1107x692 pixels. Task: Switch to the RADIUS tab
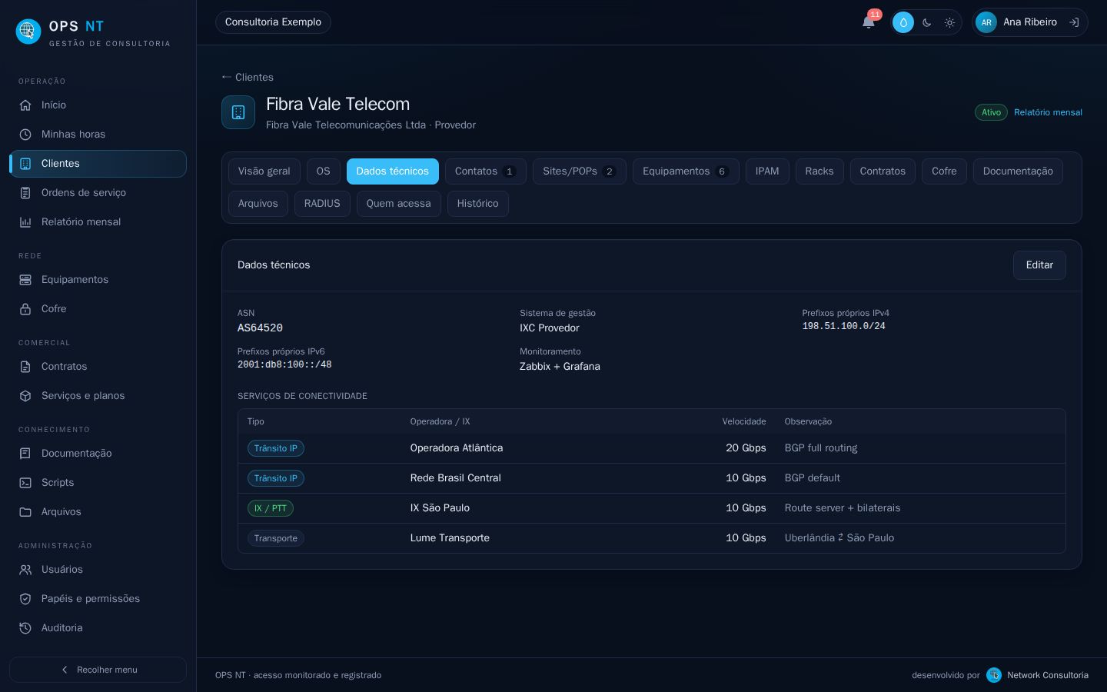pos(322,204)
